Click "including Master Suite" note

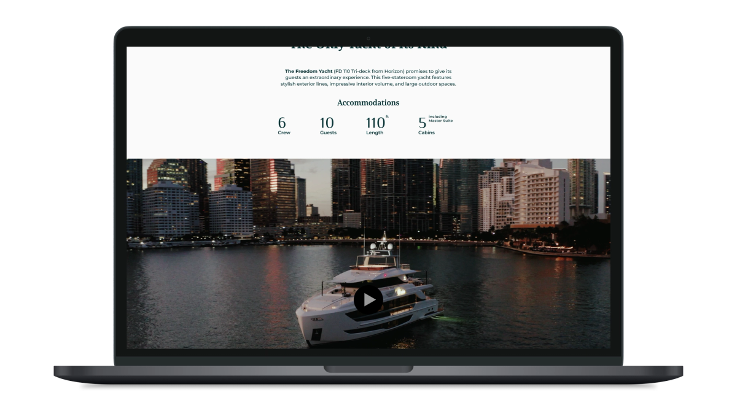(440, 118)
